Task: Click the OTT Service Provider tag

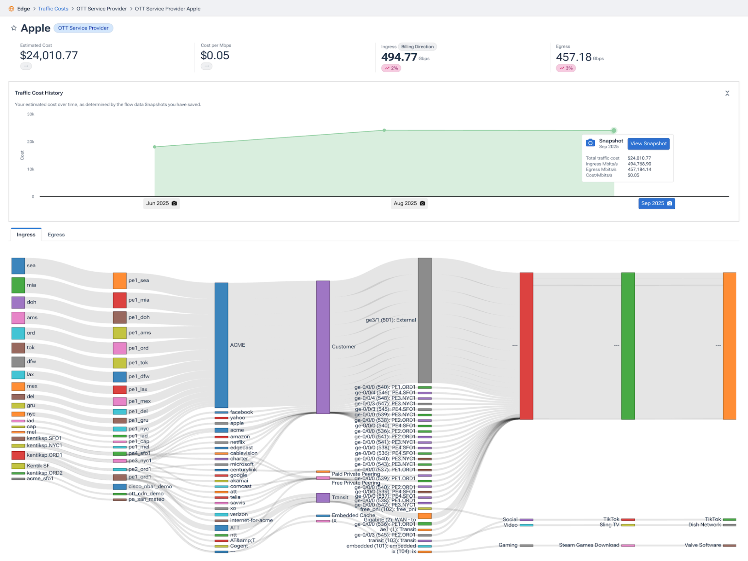Action: tap(83, 28)
